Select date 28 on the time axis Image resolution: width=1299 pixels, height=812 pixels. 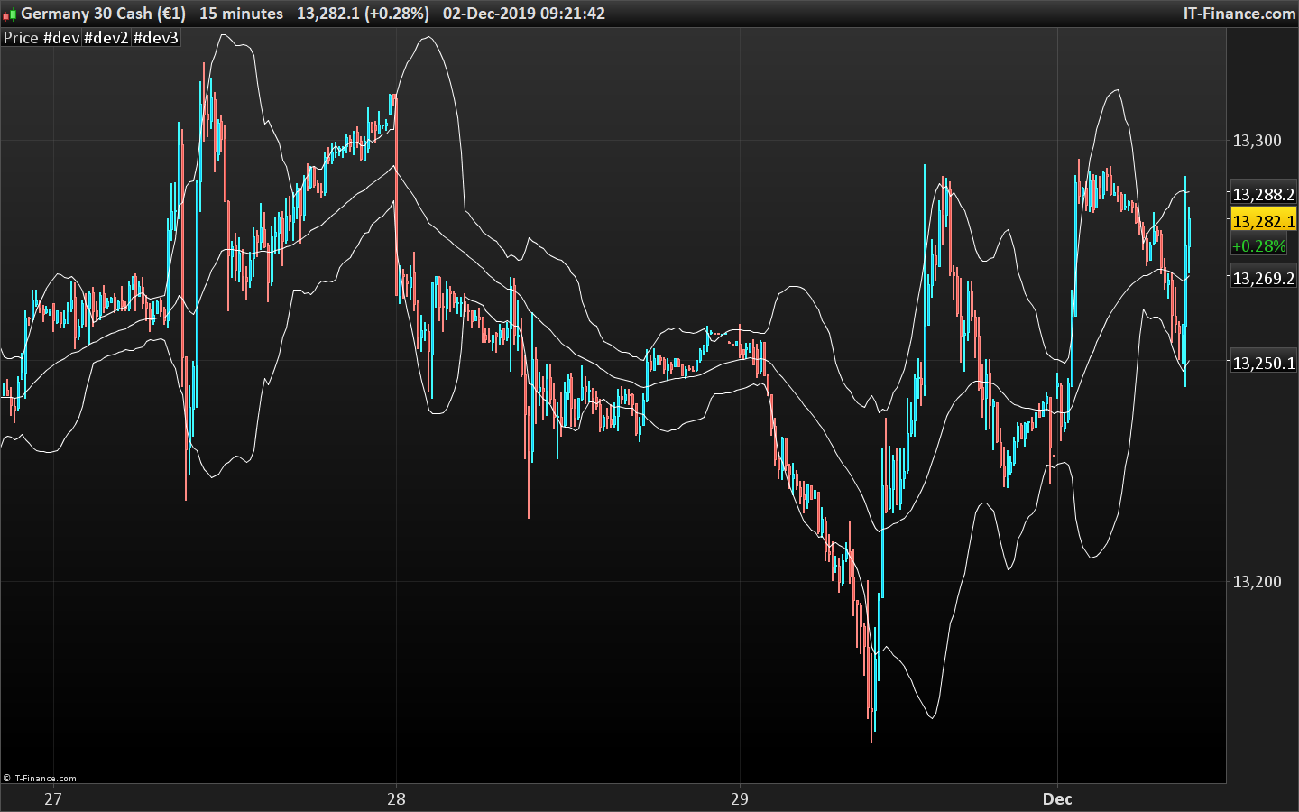click(396, 798)
